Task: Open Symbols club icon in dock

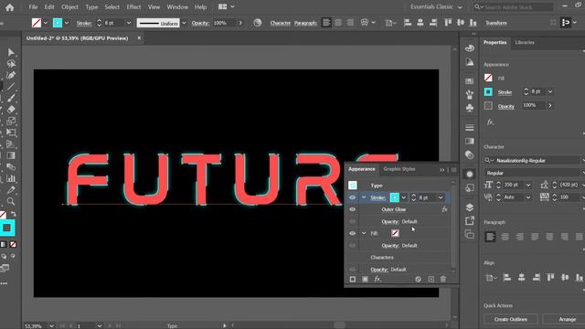Action: pyautogui.click(x=470, y=108)
